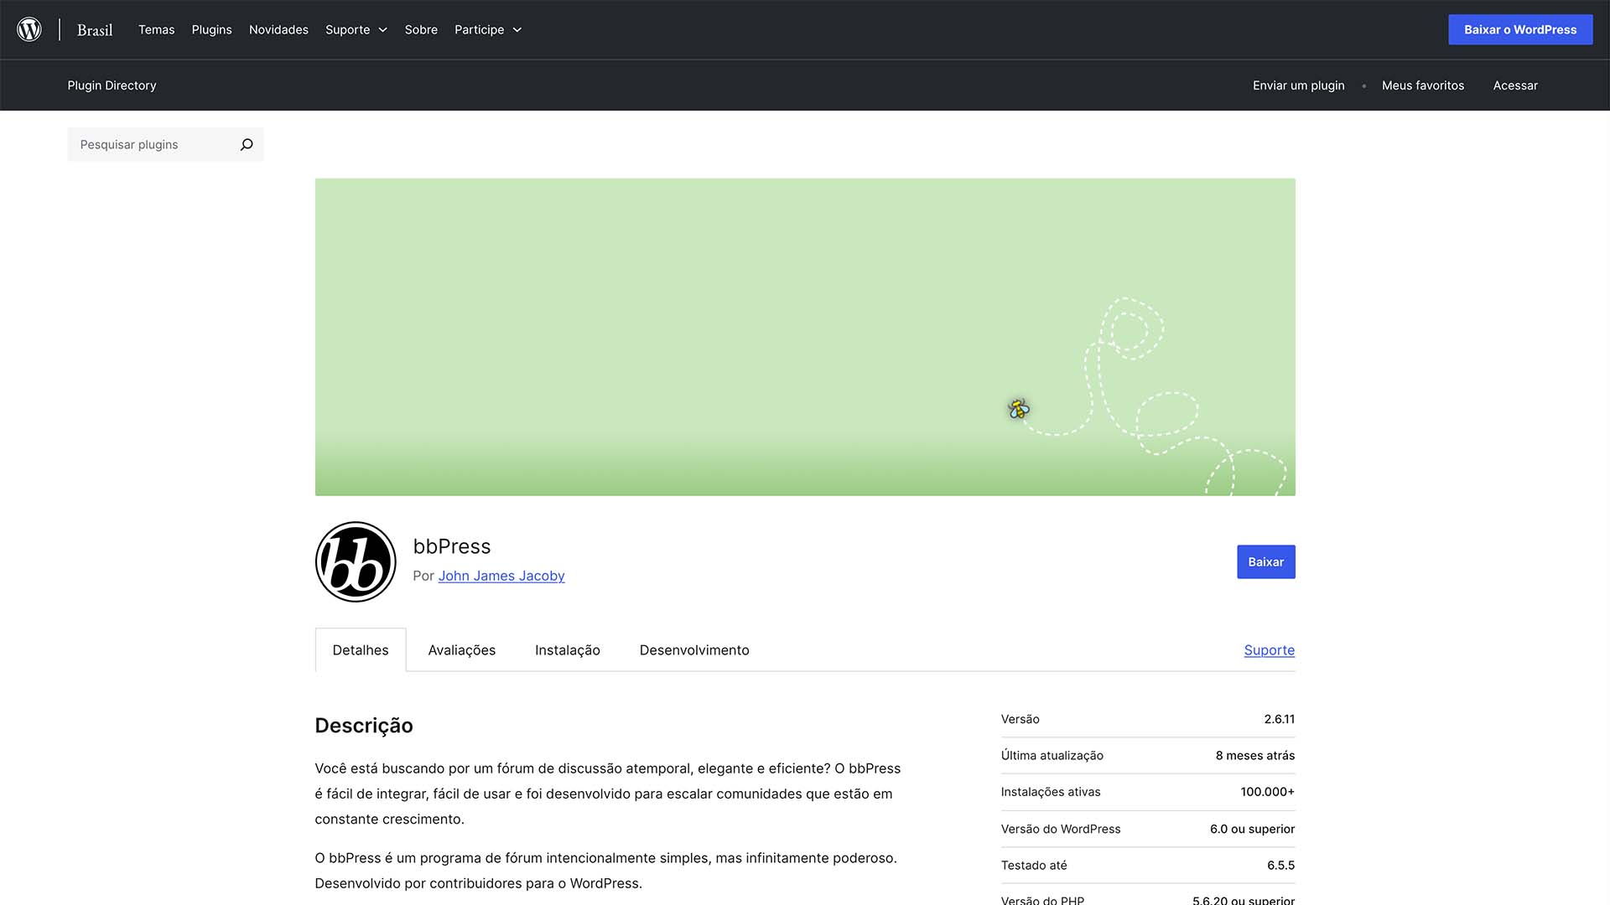
Task: Open the Suporte link beside tabs
Action: point(1269,650)
